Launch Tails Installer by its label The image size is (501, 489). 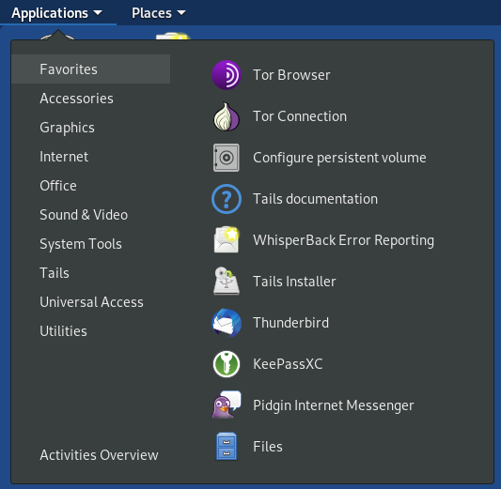(294, 282)
